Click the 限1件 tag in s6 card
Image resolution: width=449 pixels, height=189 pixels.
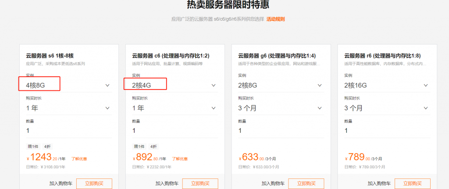coord(33,146)
